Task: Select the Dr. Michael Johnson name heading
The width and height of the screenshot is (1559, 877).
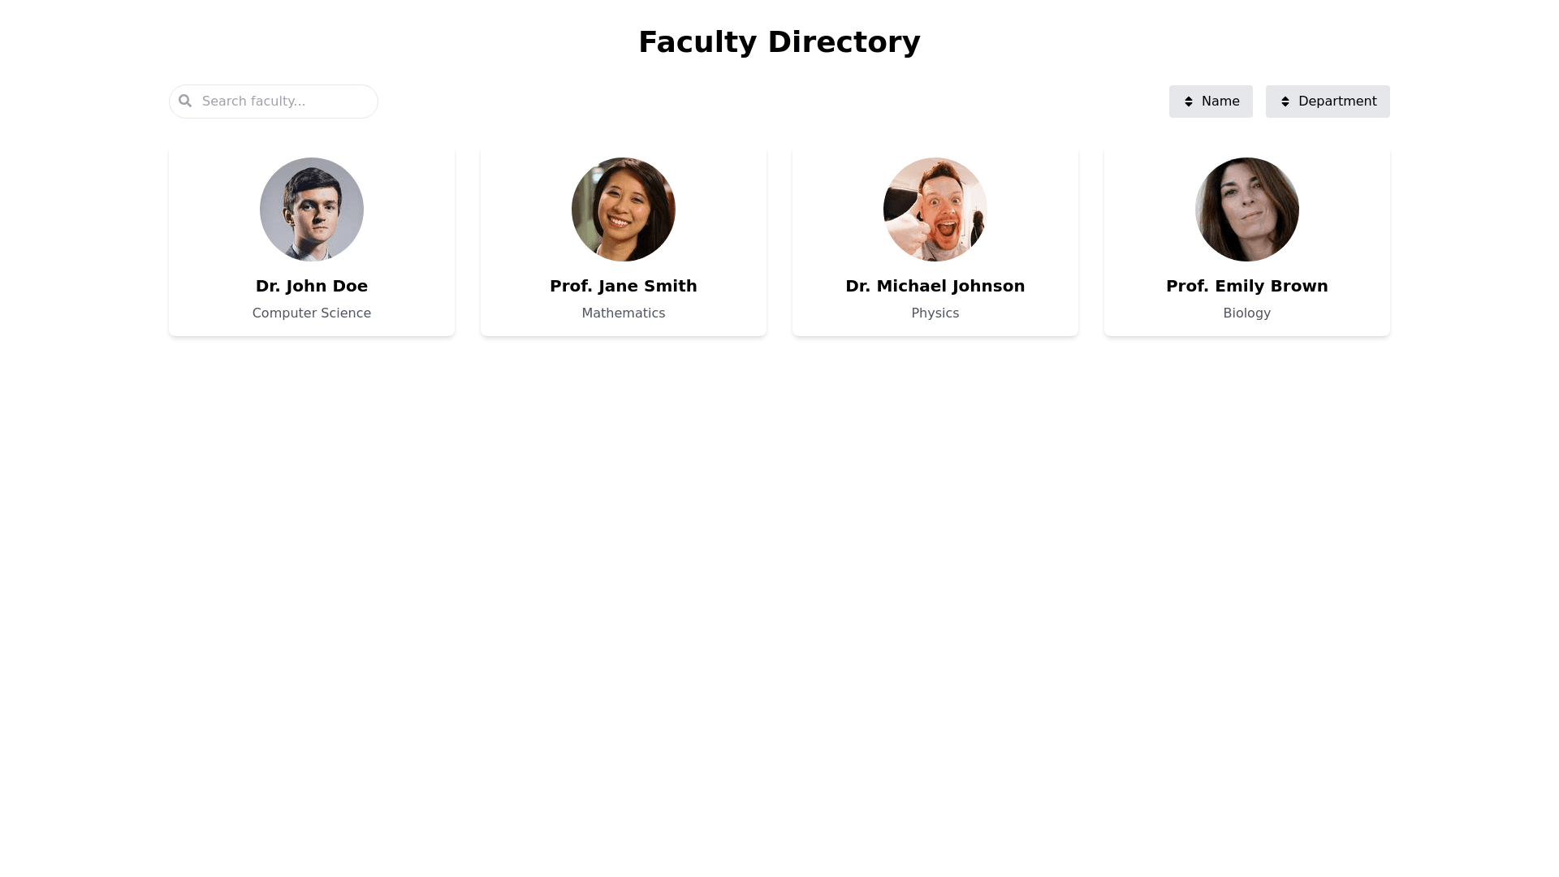Action: pyautogui.click(x=935, y=286)
